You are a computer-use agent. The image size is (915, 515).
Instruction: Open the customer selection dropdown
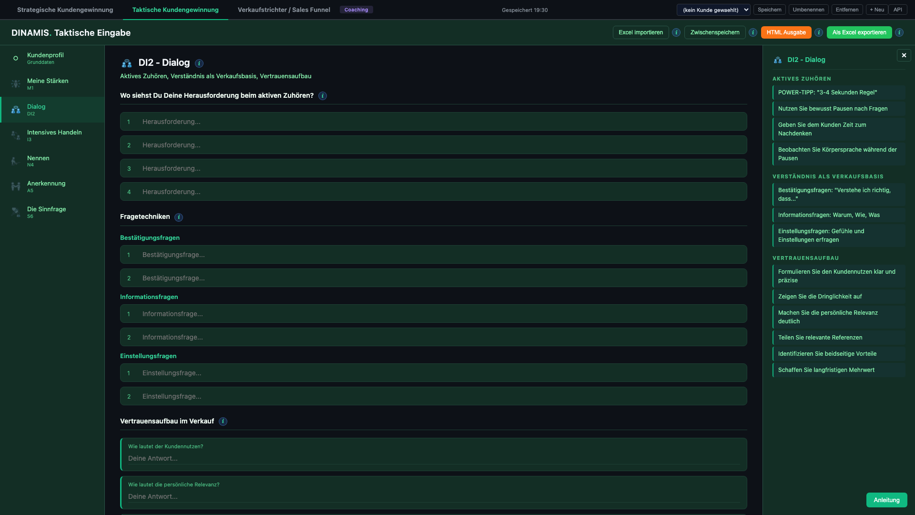tap(713, 10)
